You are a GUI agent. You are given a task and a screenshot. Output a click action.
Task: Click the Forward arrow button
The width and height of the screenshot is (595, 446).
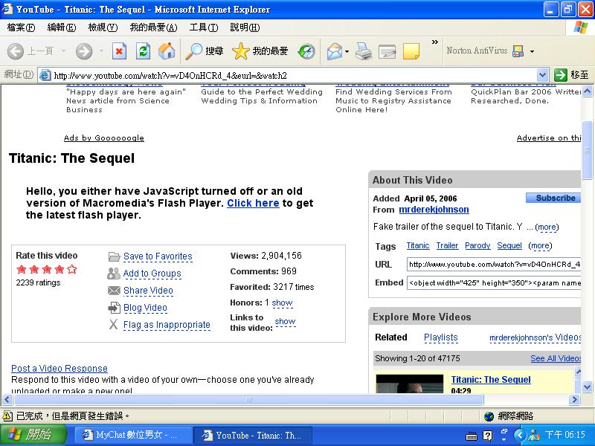84,51
